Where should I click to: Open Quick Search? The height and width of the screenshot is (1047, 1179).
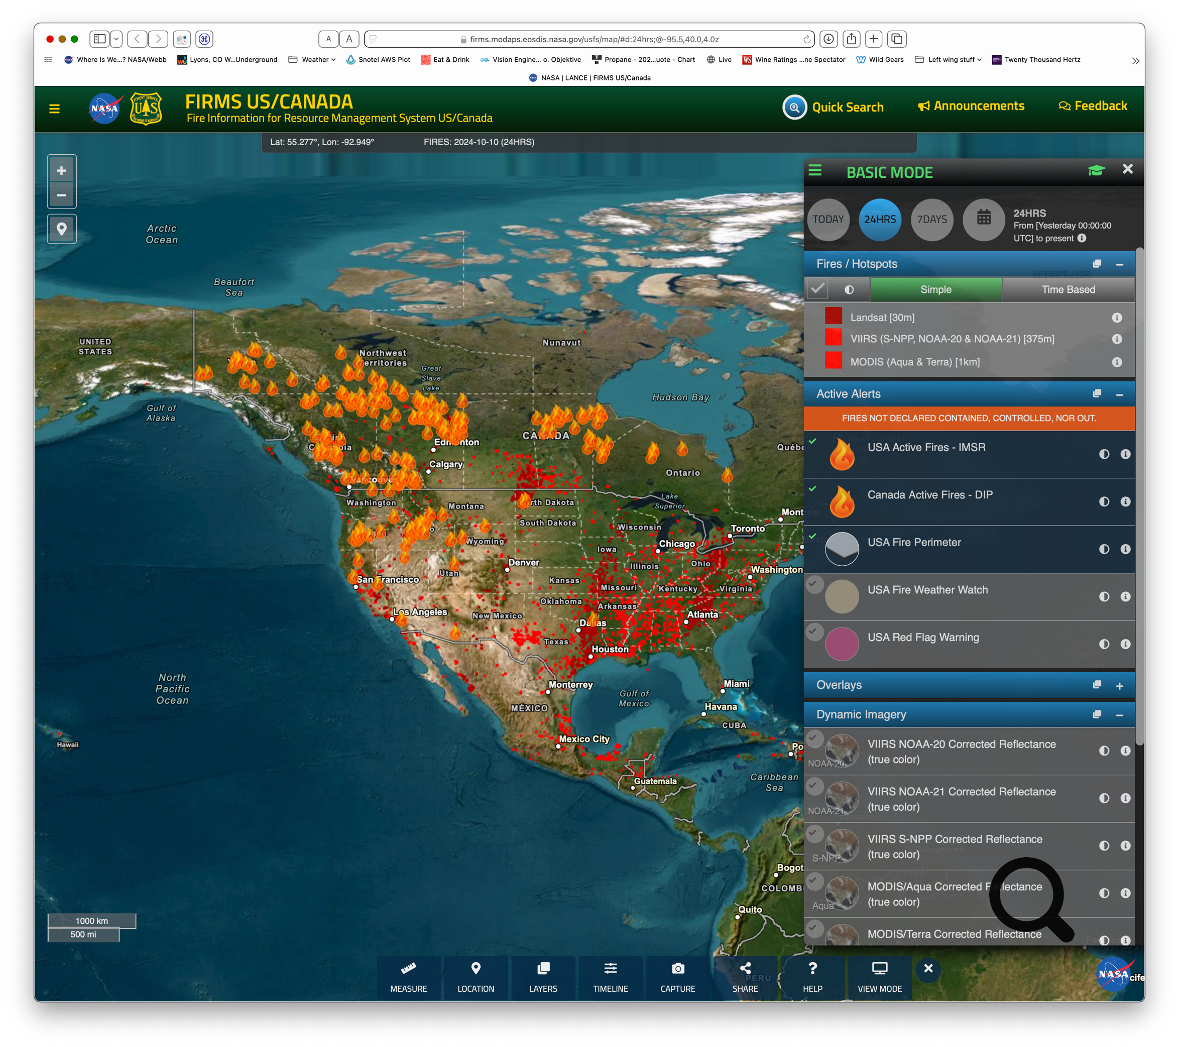pyautogui.click(x=833, y=108)
